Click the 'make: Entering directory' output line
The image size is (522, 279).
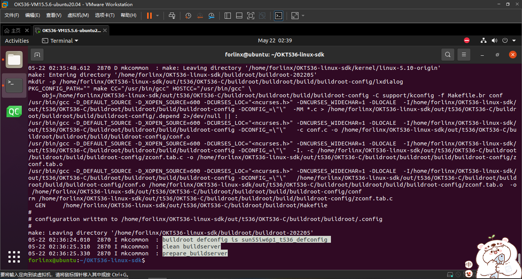[173, 75]
